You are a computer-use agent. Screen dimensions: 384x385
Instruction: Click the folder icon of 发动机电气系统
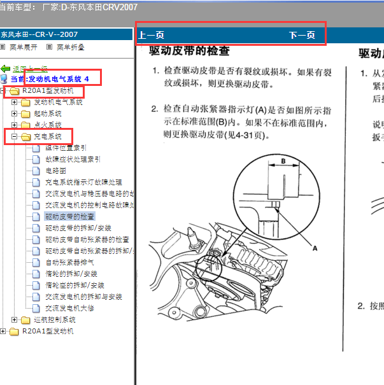(25, 102)
